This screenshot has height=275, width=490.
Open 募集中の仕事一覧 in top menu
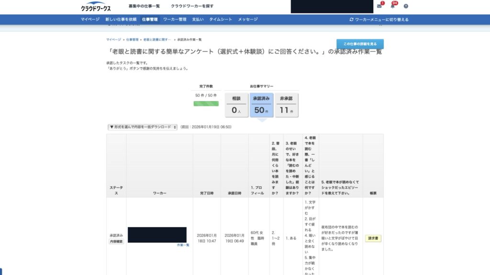[144, 6]
